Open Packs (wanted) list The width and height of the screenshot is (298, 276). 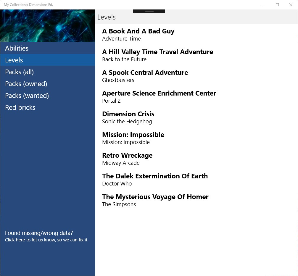(x=48, y=96)
